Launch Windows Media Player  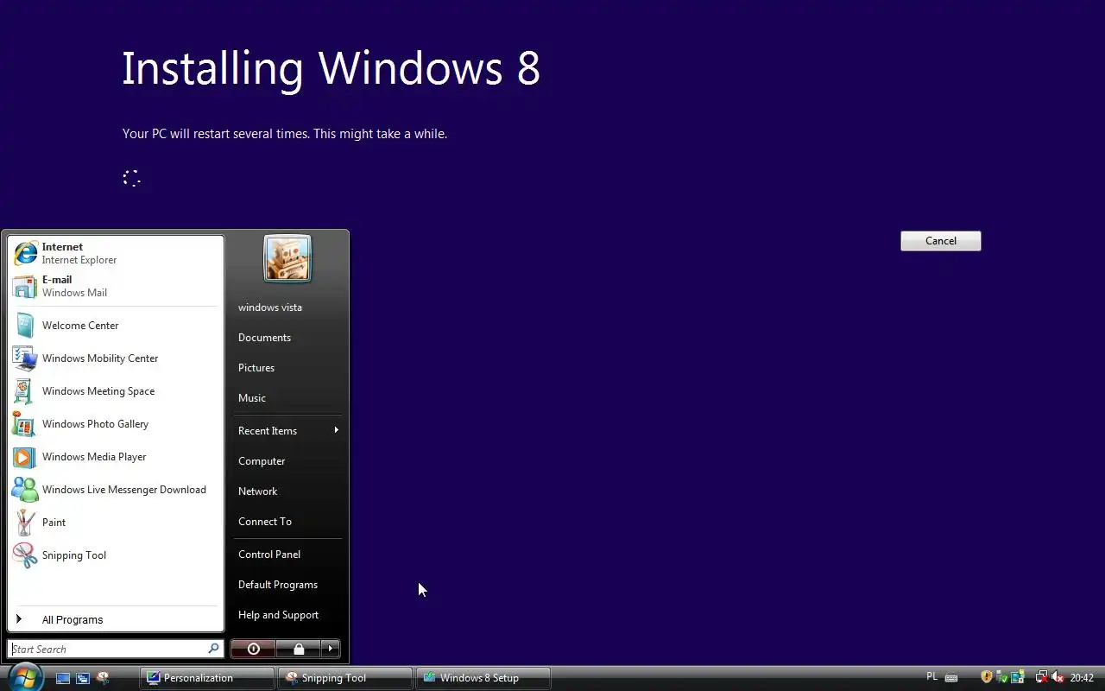116,457
